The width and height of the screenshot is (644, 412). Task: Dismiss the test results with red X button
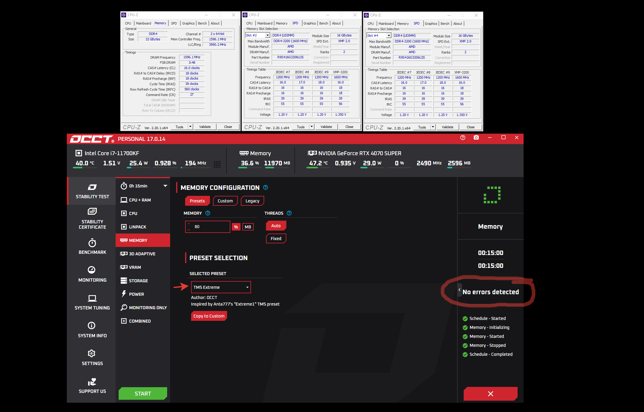(x=490, y=394)
